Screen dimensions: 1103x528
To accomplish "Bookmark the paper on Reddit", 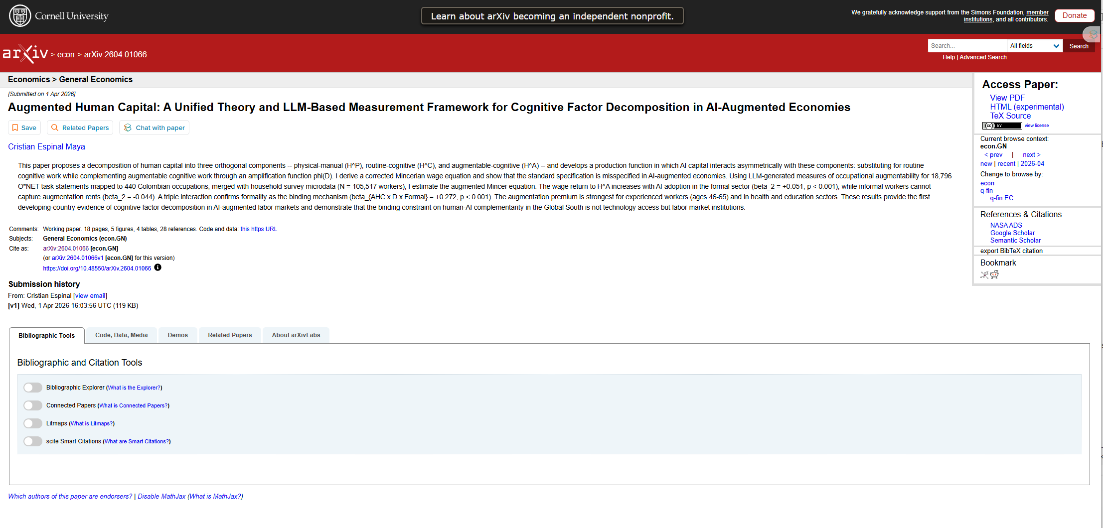I will coord(994,274).
